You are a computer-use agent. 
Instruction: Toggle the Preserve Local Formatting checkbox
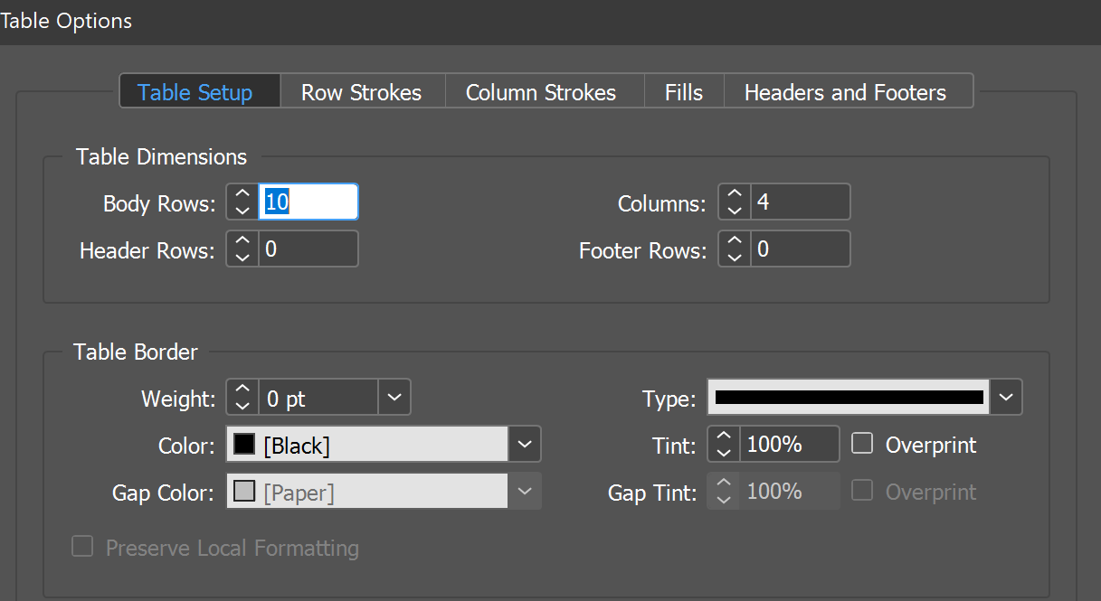[x=82, y=547]
